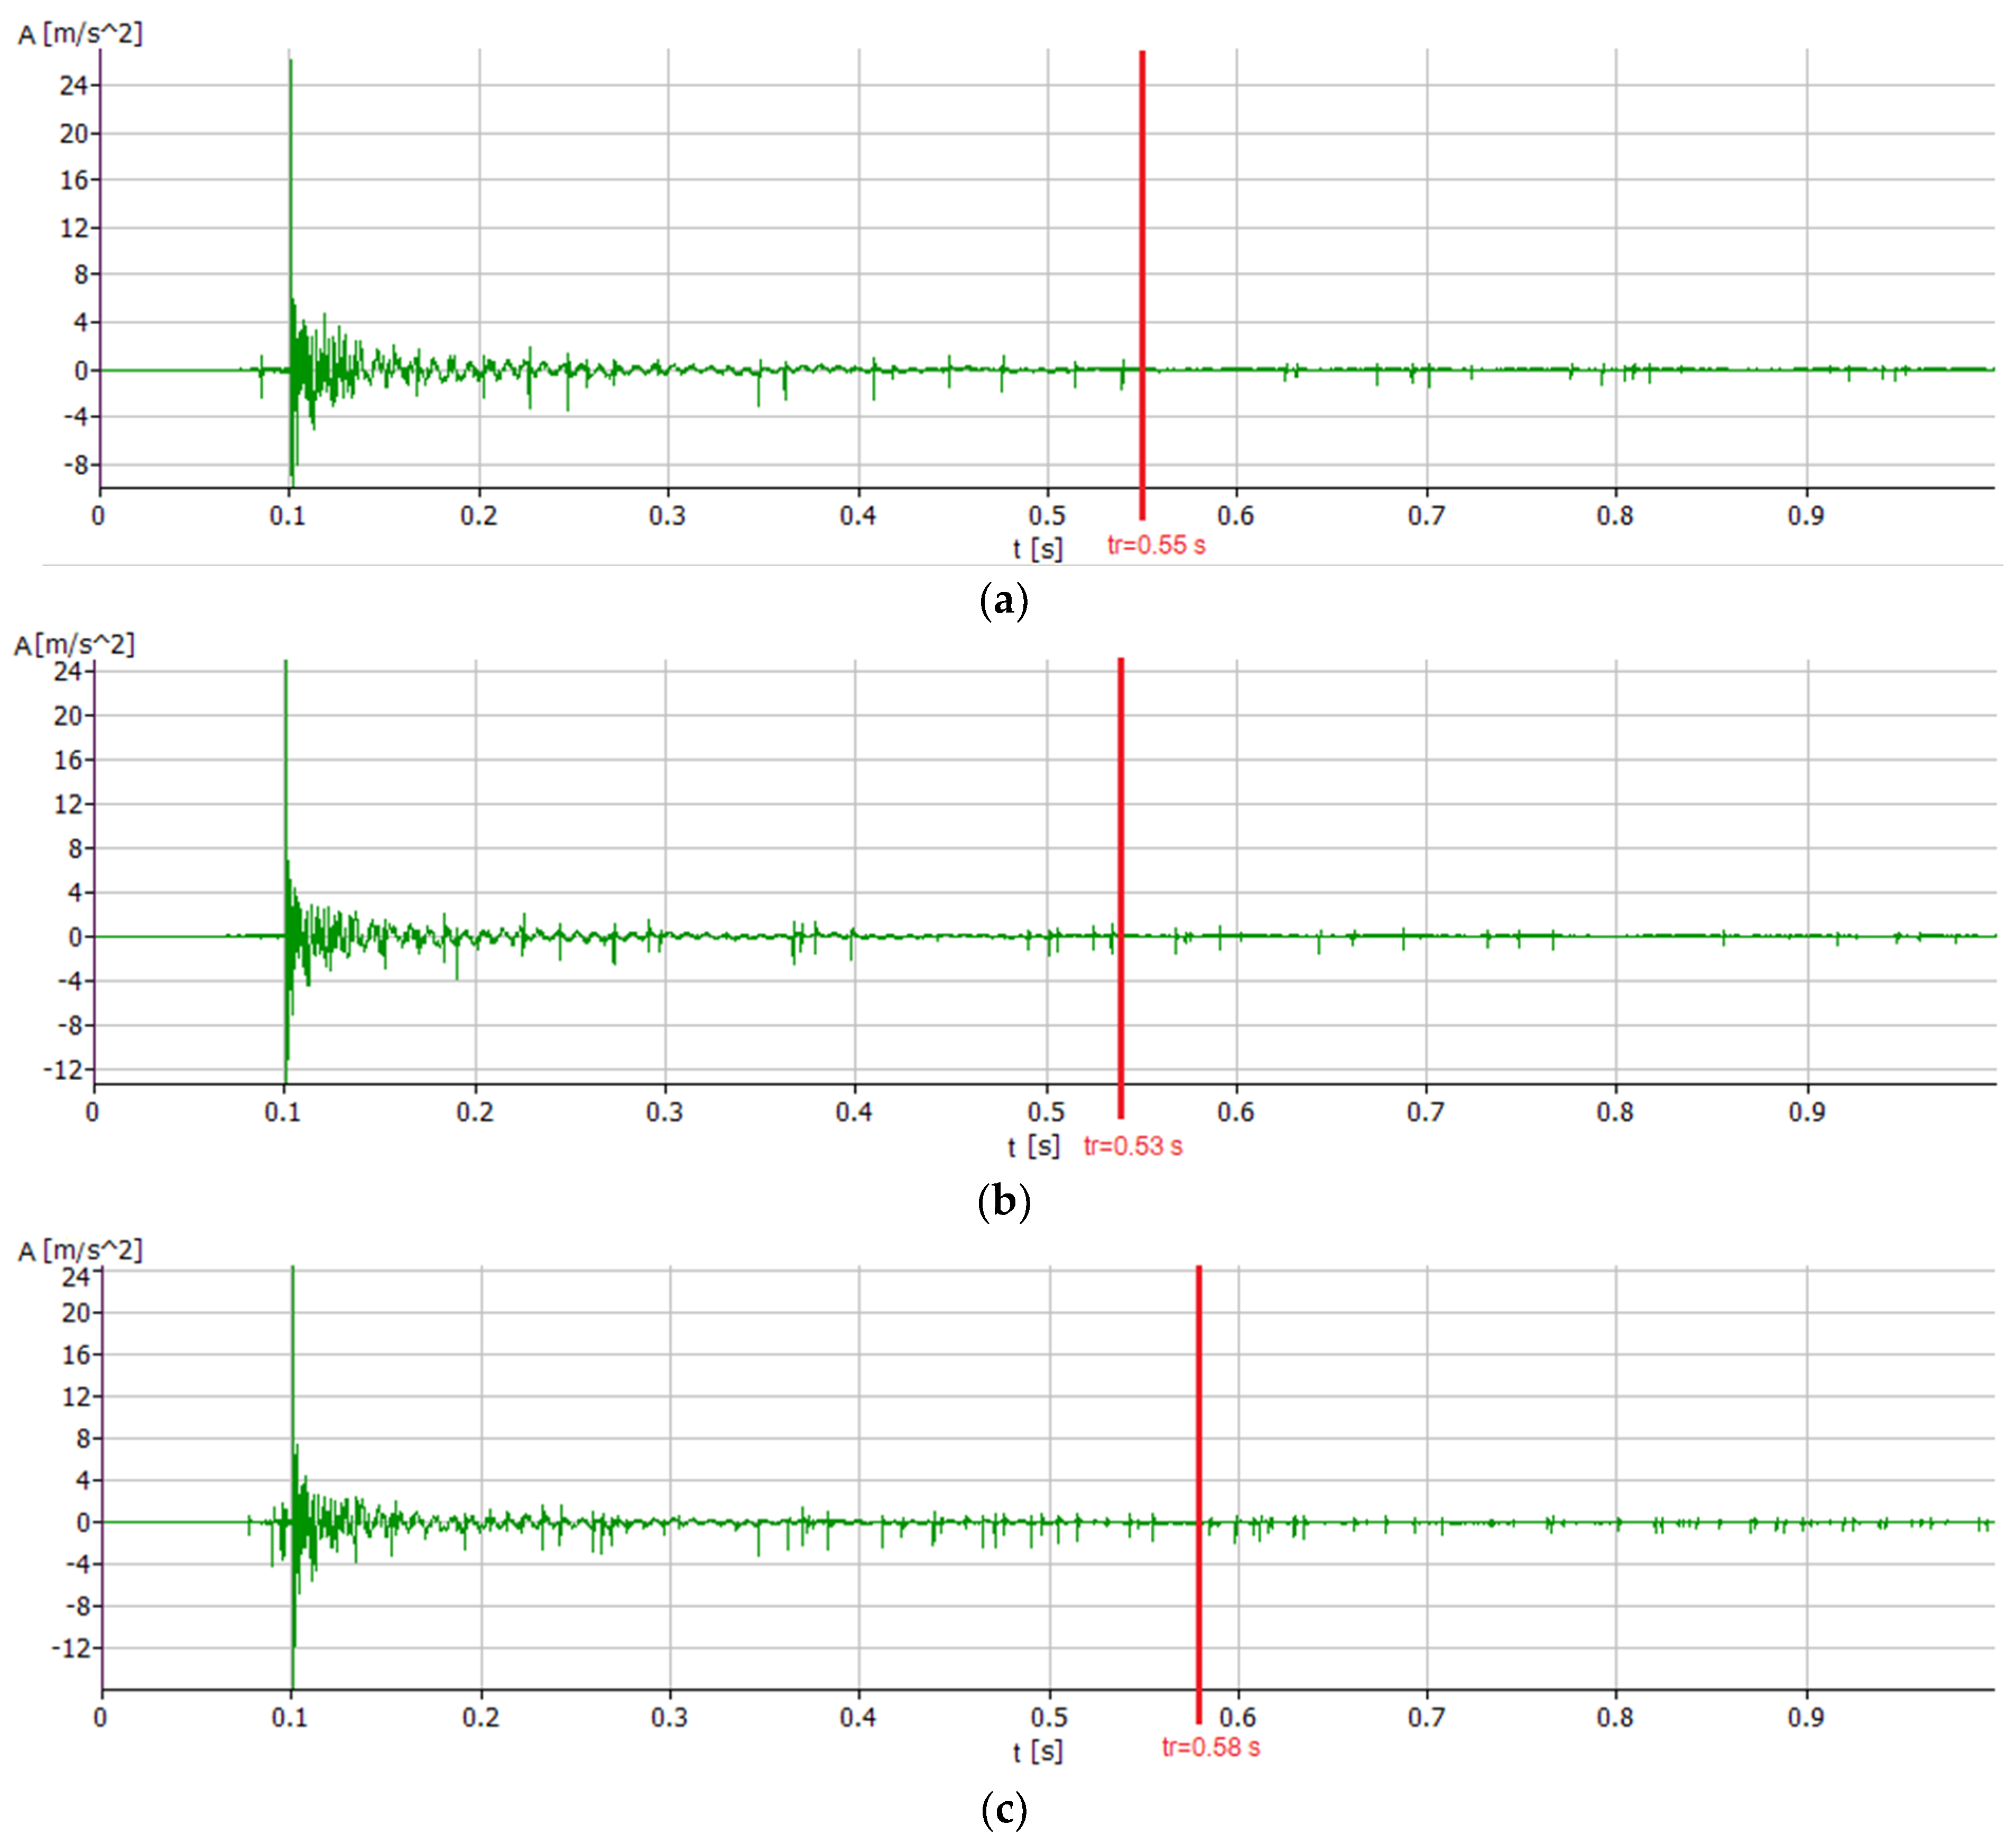Click the 0.9 tick label in top chart
This screenshot has height=1843, width=2016.
pyautogui.click(x=1806, y=516)
